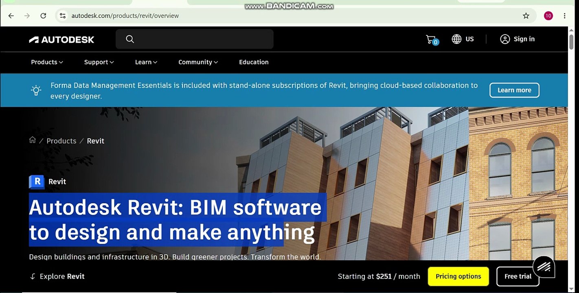
Task: Select the globe region icon
Action: pos(456,39)
